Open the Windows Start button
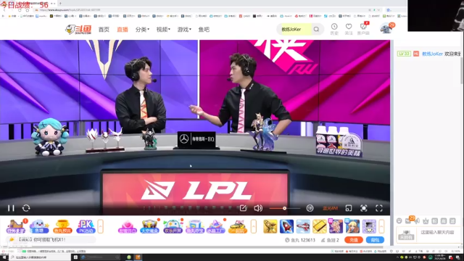This screenshot has width=464, height=261. click(4, 257)
